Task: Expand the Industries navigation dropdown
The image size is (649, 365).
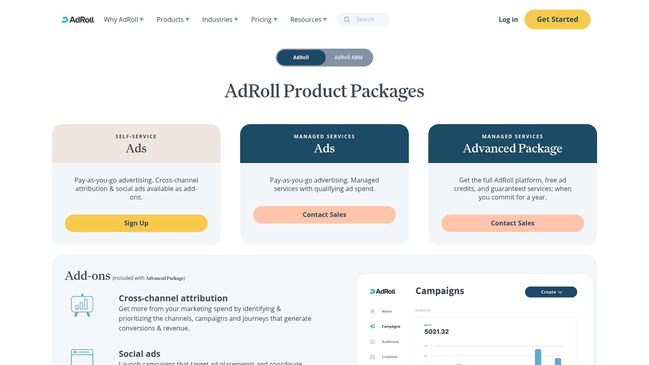Action: 220,19
